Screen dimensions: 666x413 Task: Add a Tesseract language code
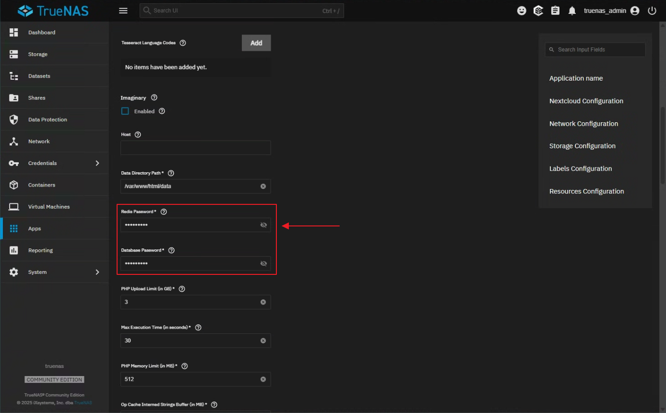coord(256,43)
